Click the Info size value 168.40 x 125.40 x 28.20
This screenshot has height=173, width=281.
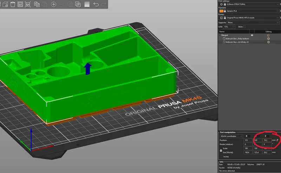pyautogui.click(x=236, y=165)
